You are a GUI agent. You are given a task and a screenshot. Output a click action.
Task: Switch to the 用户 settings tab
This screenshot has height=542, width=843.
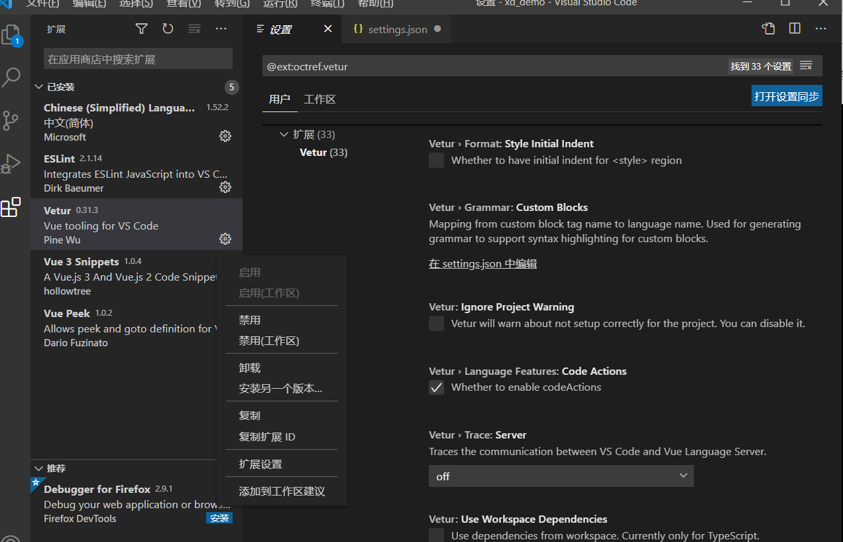[x=279, y=100]
